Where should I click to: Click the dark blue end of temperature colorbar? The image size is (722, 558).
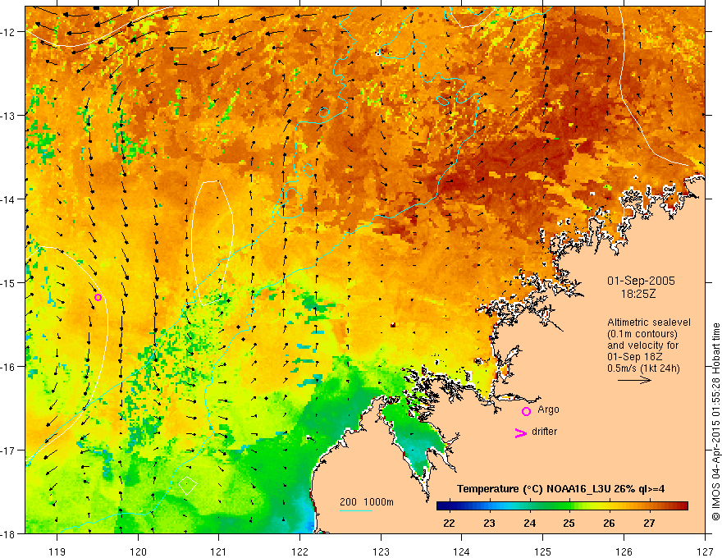(x=442, y=506)
